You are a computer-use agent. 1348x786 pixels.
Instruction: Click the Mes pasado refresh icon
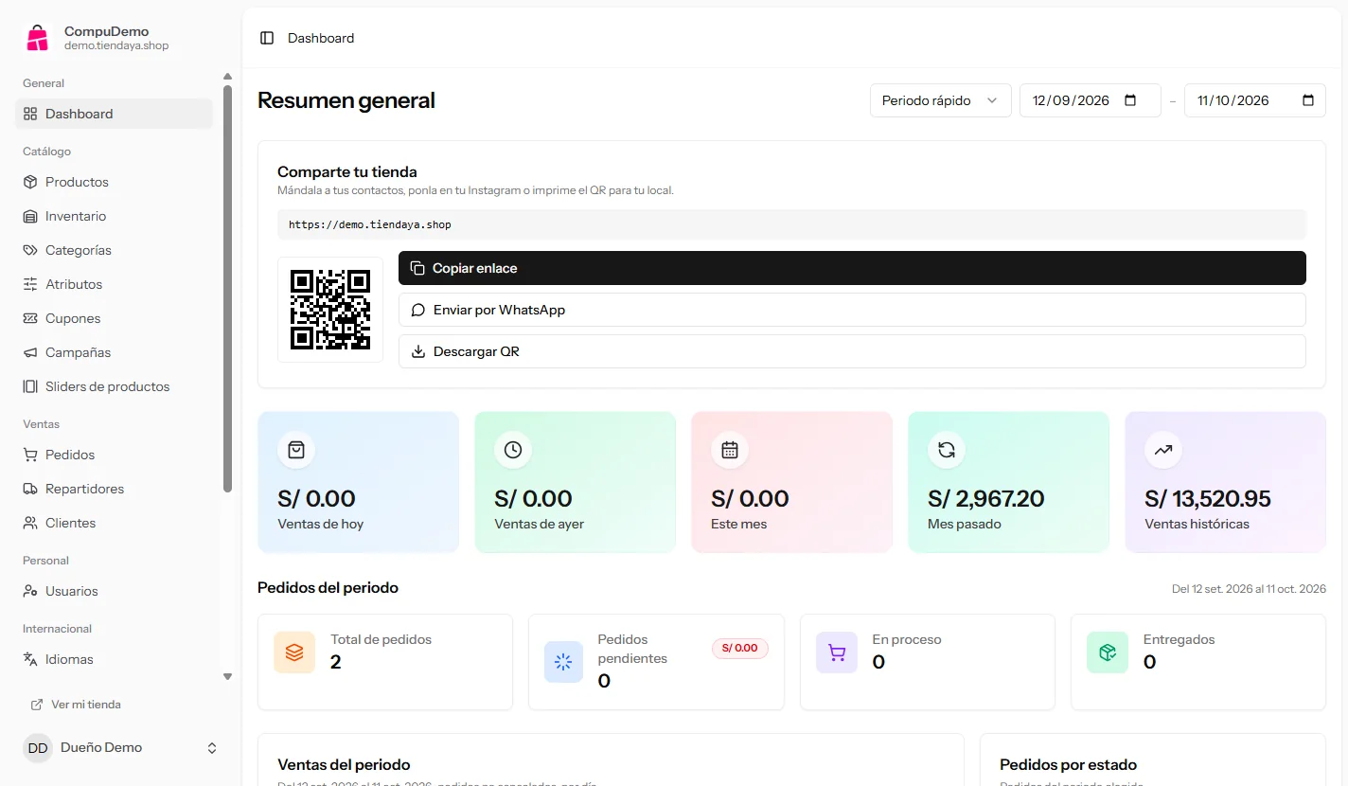click(947, 450)
